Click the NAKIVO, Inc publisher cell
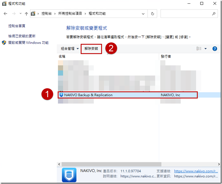Image resolution: width=222 pixels, height=184 pixels. [170, 95]
